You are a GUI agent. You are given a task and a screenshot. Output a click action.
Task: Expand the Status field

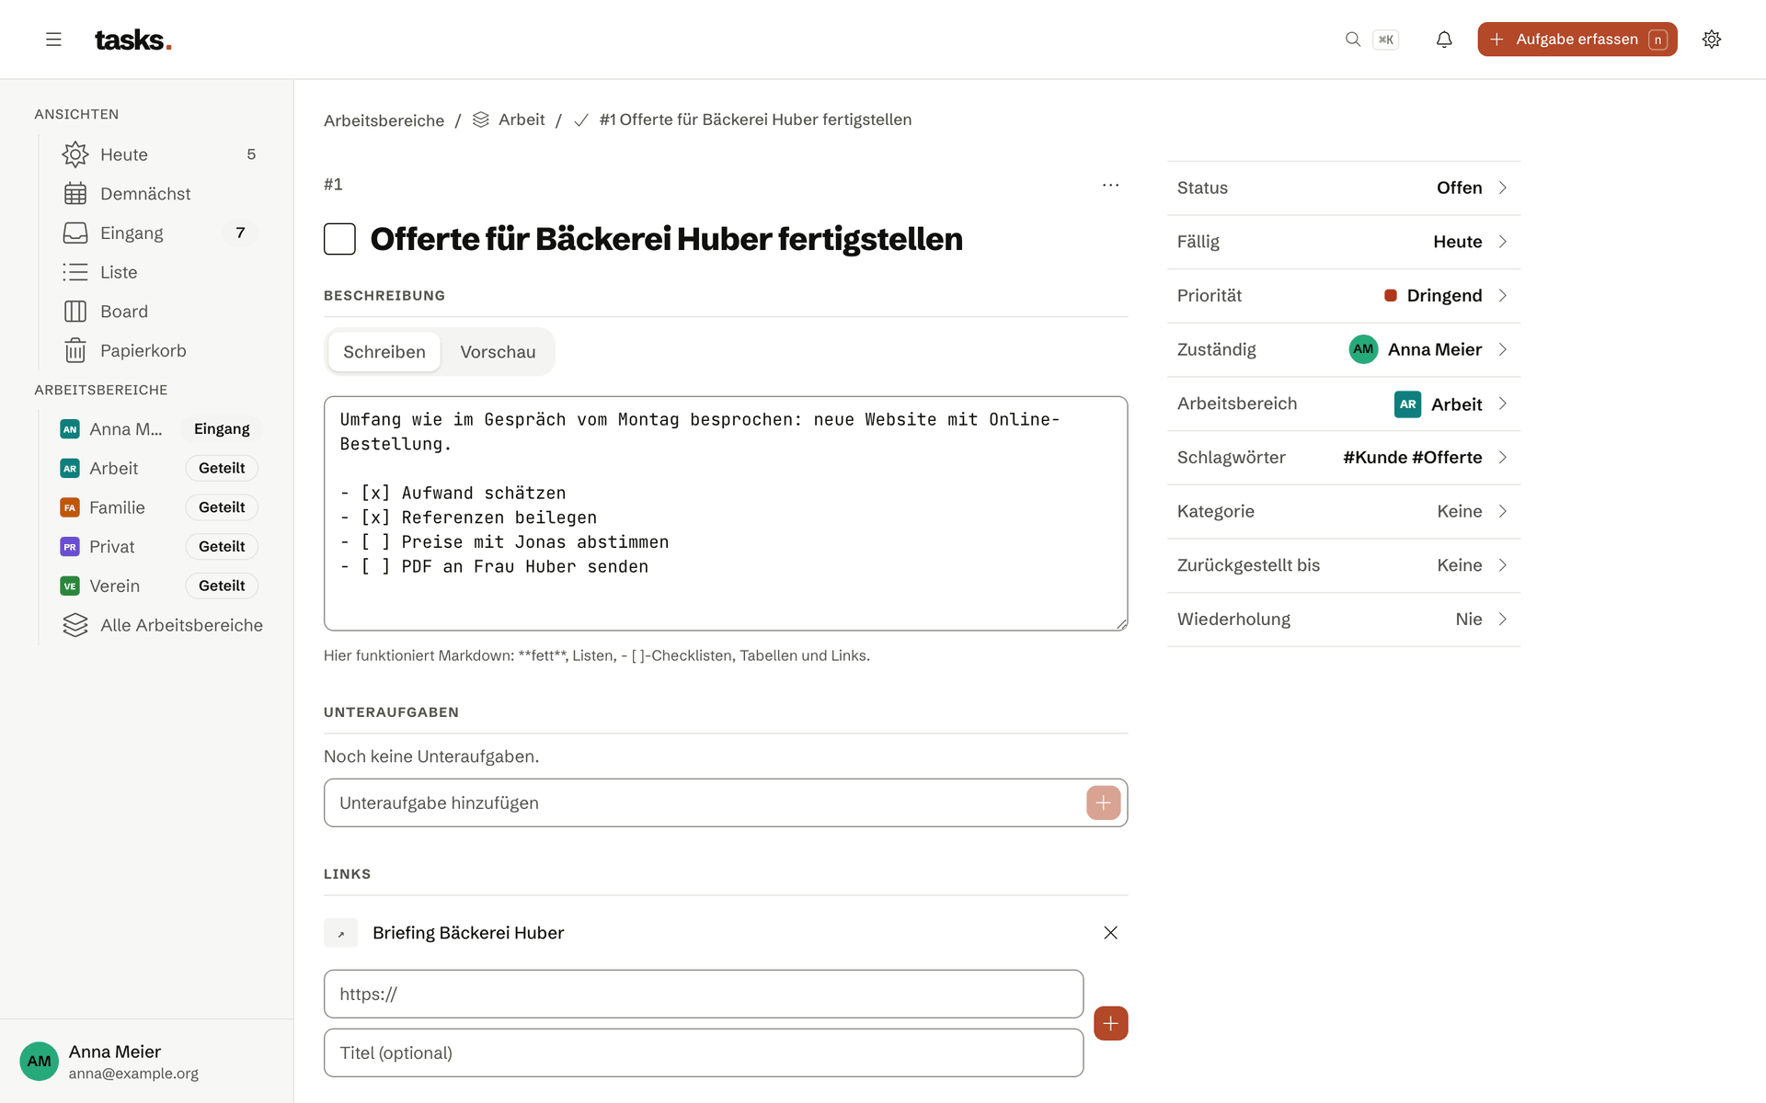click(x=1343, y=188)
